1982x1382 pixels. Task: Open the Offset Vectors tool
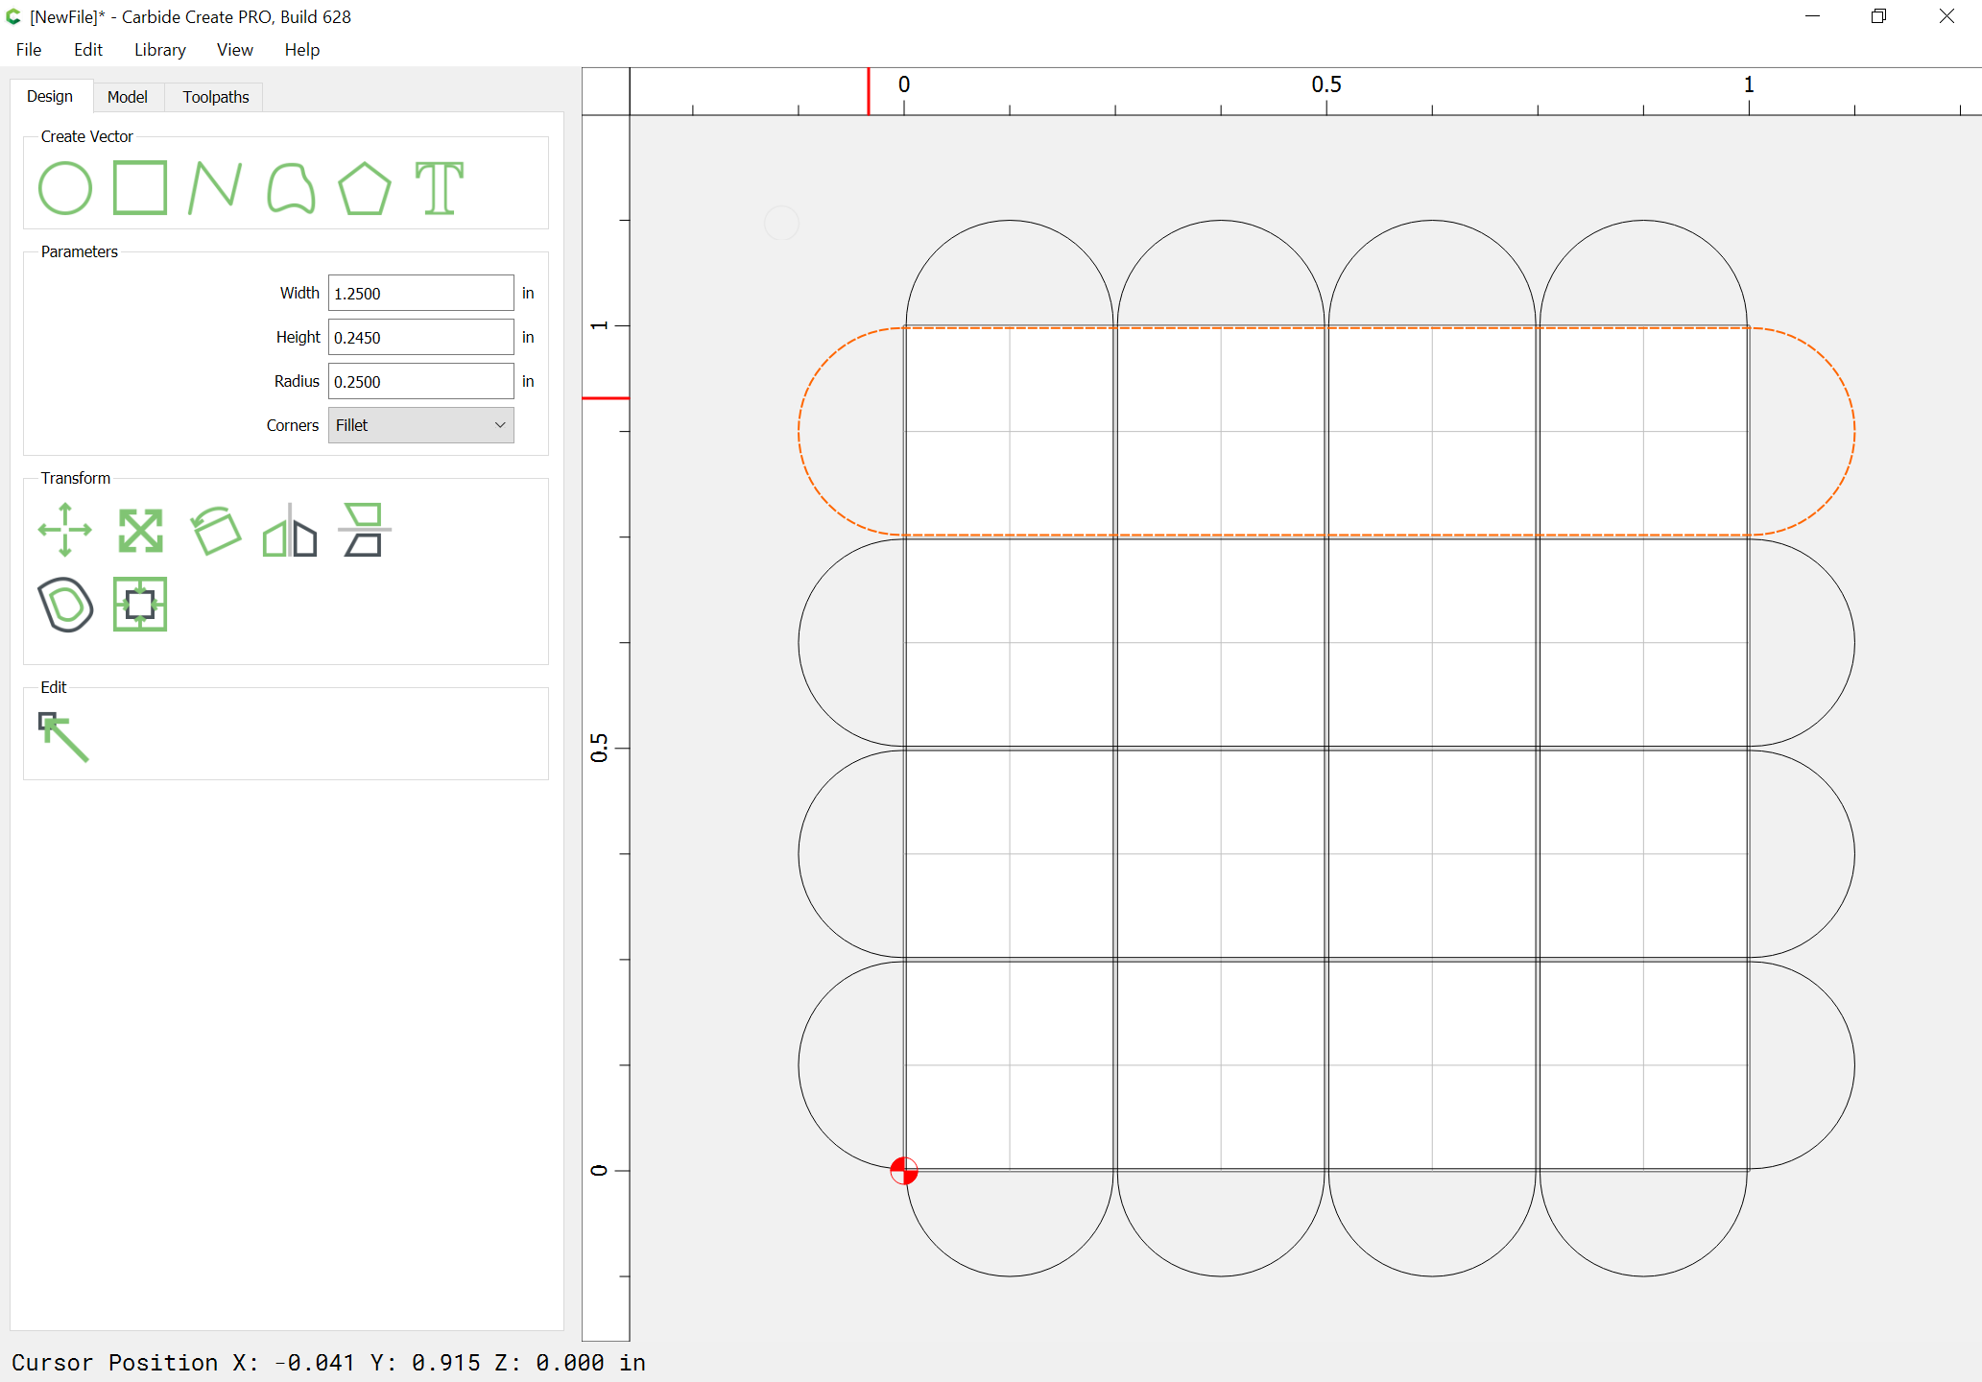[65, 605]
